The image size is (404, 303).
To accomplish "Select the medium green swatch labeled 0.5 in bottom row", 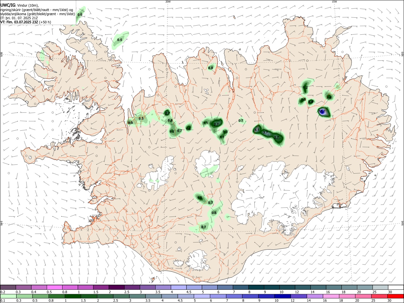I will pos(40,296).
